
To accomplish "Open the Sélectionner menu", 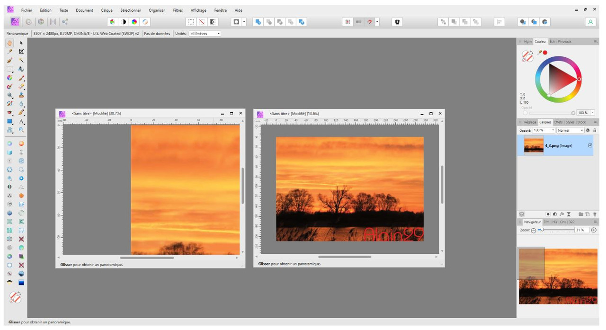I will 131,10.
